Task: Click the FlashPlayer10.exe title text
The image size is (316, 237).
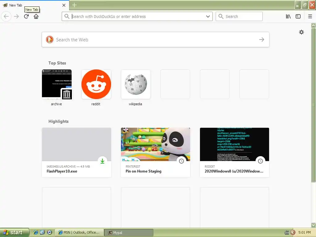Action: pyautogui.click(x=62, y=171)
